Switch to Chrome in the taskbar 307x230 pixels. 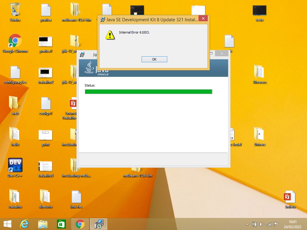coord(80,224)
